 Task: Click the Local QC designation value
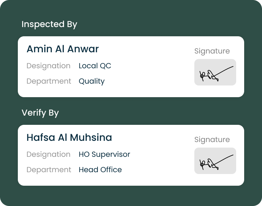point(95,66)
